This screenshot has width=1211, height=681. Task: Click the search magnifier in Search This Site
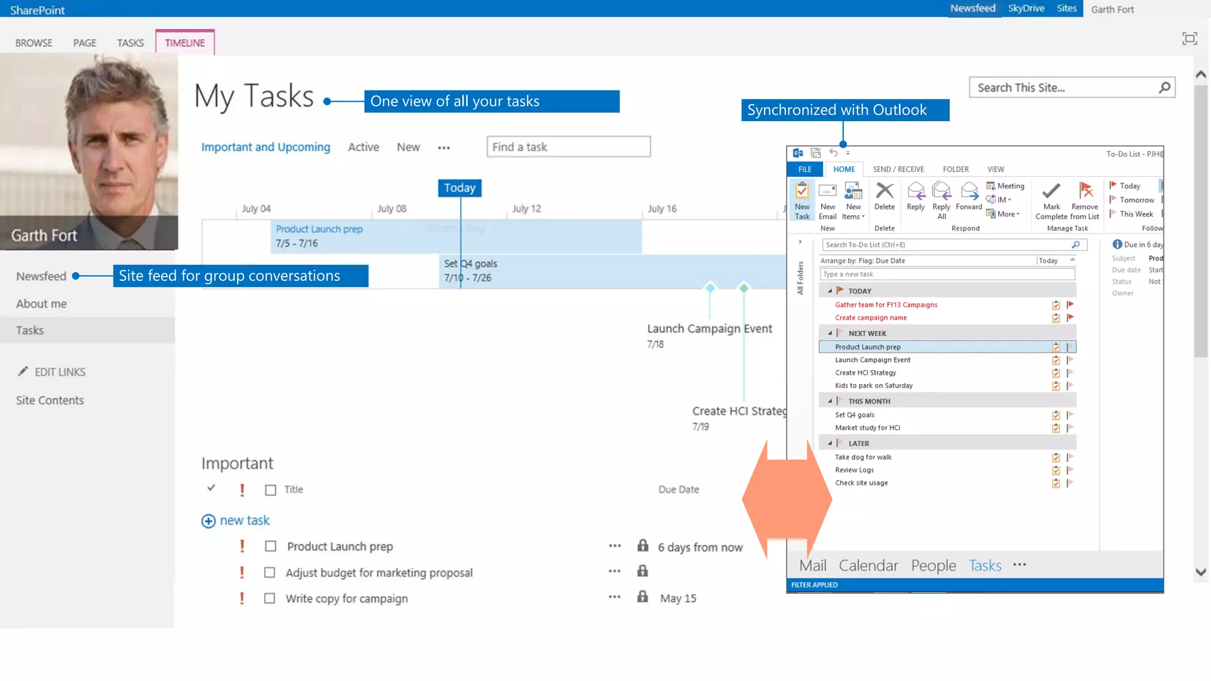[x=1164, y=87]
